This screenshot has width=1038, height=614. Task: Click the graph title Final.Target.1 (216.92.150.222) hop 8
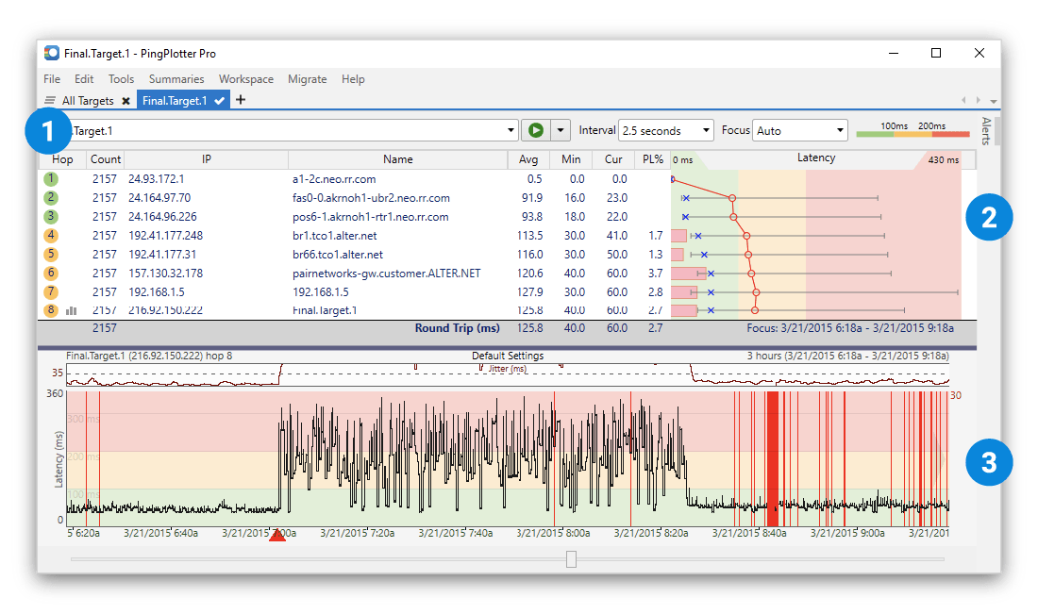149,356
